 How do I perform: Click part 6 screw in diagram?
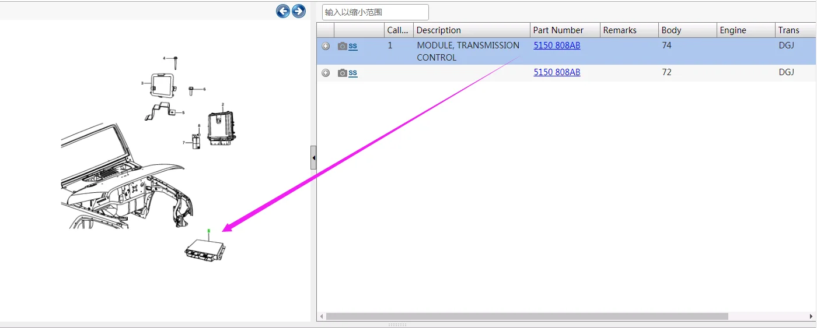coord(191,90)
